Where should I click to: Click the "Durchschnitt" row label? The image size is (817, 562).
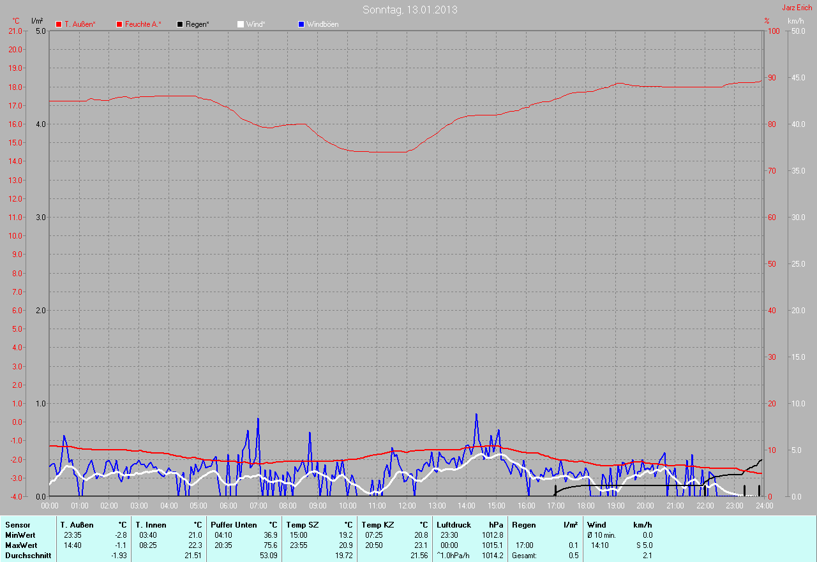click(x=28, y=556)
